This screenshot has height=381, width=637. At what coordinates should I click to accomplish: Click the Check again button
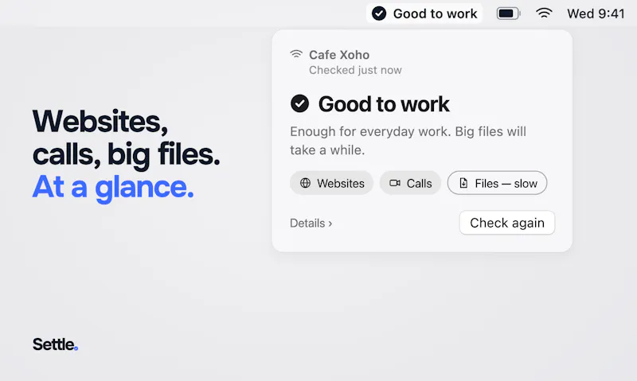pyautogui.click(x=507, y=223)
